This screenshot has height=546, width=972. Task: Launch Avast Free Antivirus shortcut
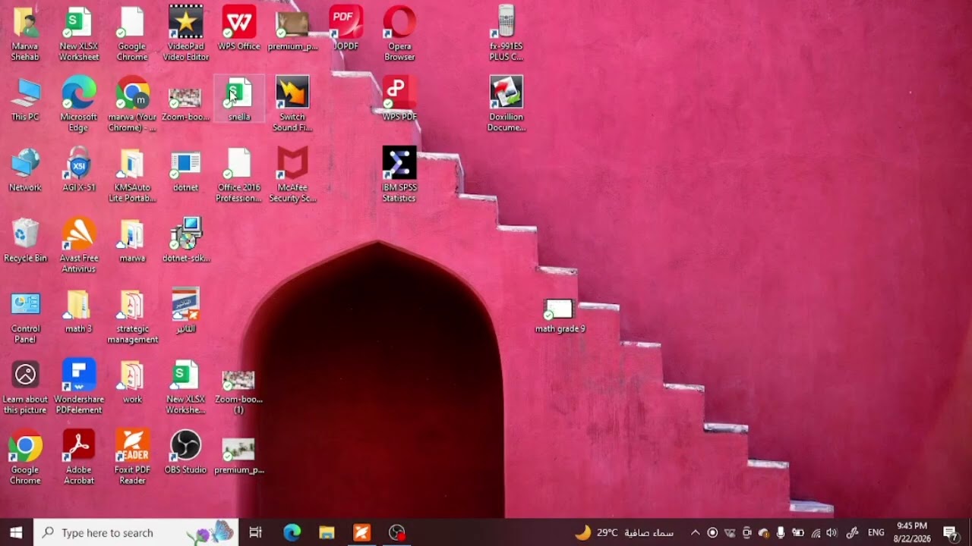click(79, 246)
